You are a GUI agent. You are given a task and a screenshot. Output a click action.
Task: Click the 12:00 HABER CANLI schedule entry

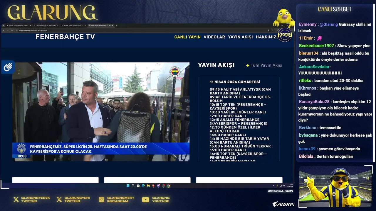click(228, 116)
